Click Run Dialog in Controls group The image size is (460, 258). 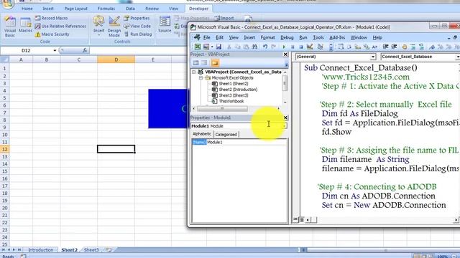[x=137, y=34]
